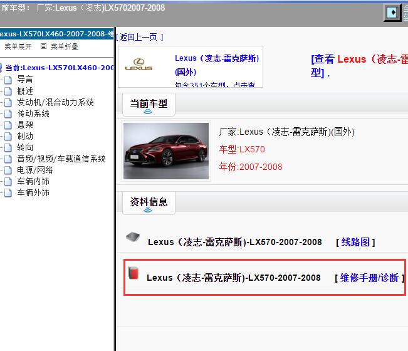
Task: Open the 概述 tree item
Action: pyautogui.click(x=25, y=91)
